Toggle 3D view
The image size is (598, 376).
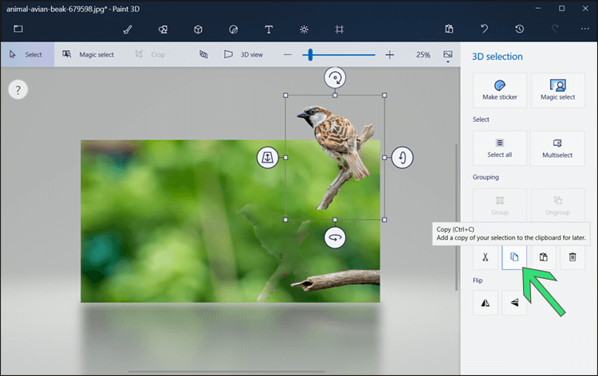pos(243,54)
